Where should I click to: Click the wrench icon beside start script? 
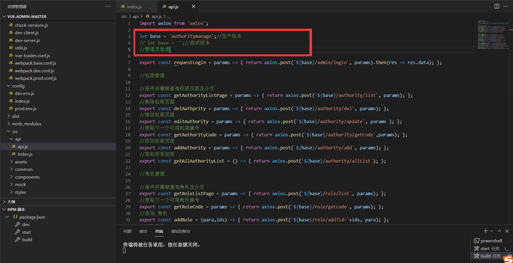pos(18,232)
